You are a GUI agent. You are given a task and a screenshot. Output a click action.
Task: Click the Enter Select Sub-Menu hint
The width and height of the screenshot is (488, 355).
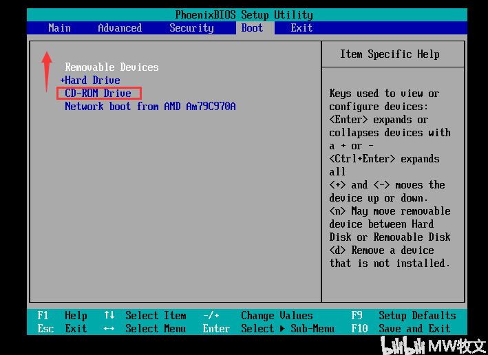pyautogui.click(x=269, y=329)
